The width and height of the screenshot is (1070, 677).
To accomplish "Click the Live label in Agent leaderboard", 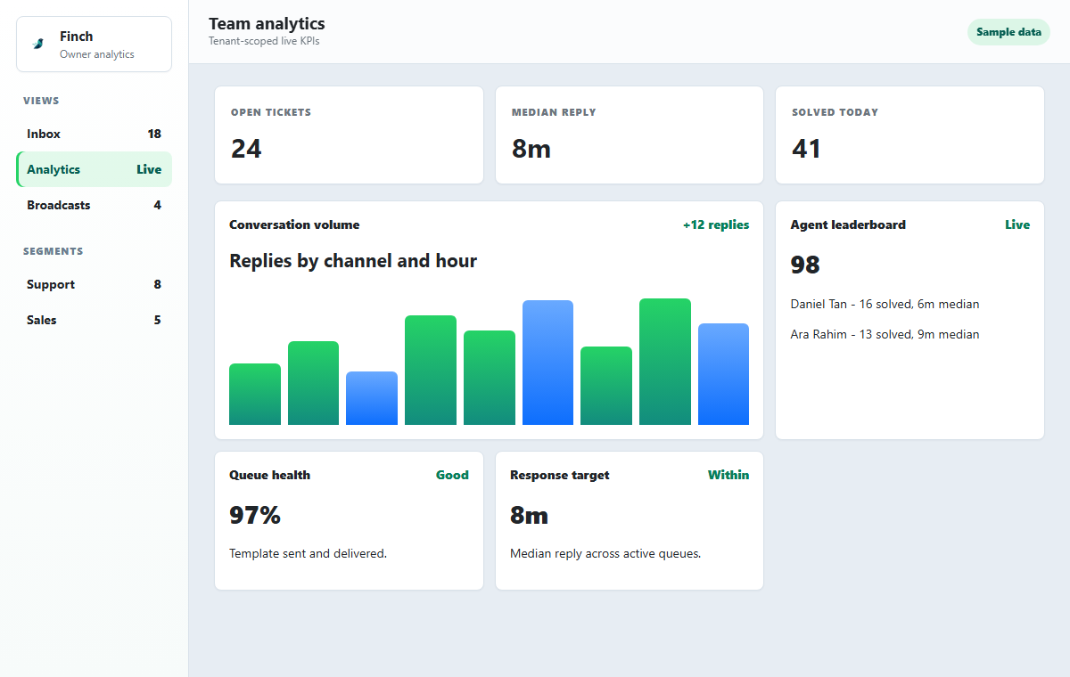I will click(x=1017, y=224).
